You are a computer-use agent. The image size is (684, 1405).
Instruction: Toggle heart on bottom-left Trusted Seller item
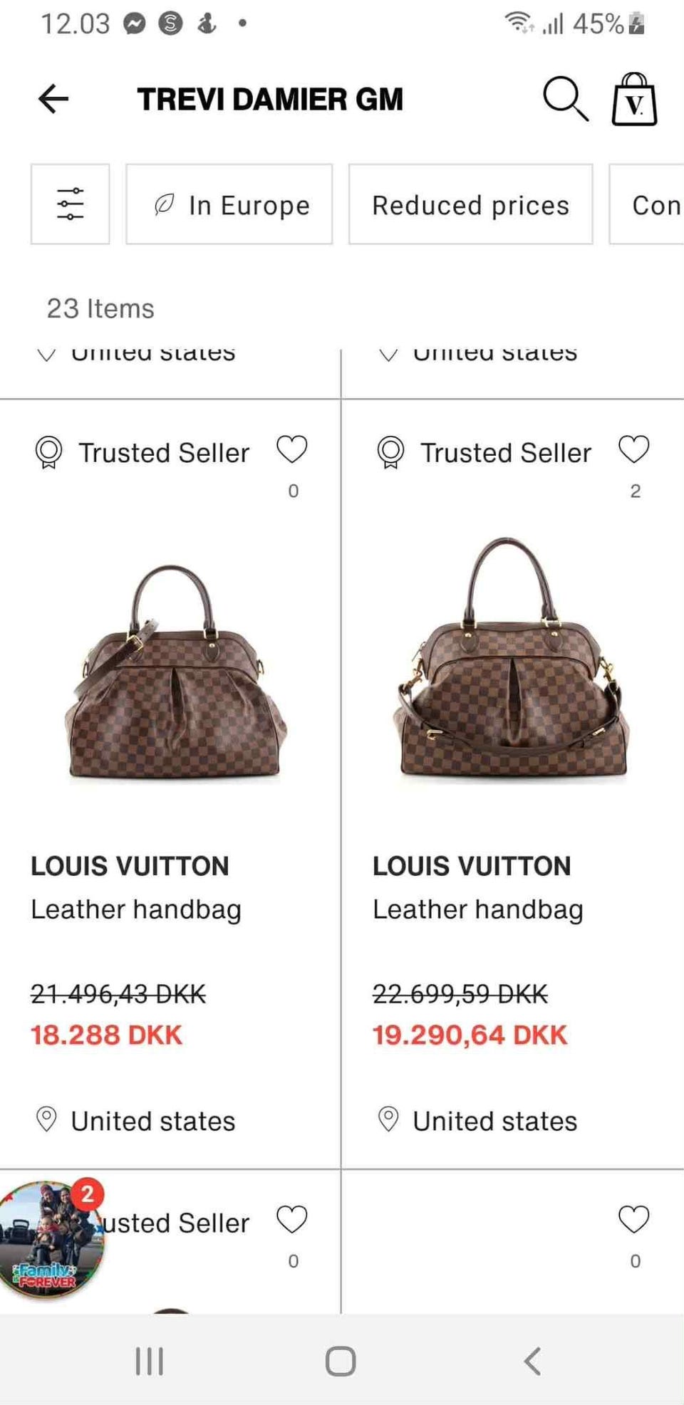[291, 1219]
